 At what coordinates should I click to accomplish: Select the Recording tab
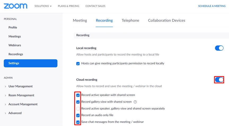pyautogui.click(x=104, y=20)
